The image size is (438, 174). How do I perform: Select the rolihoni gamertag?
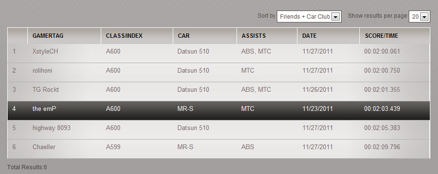42,71
